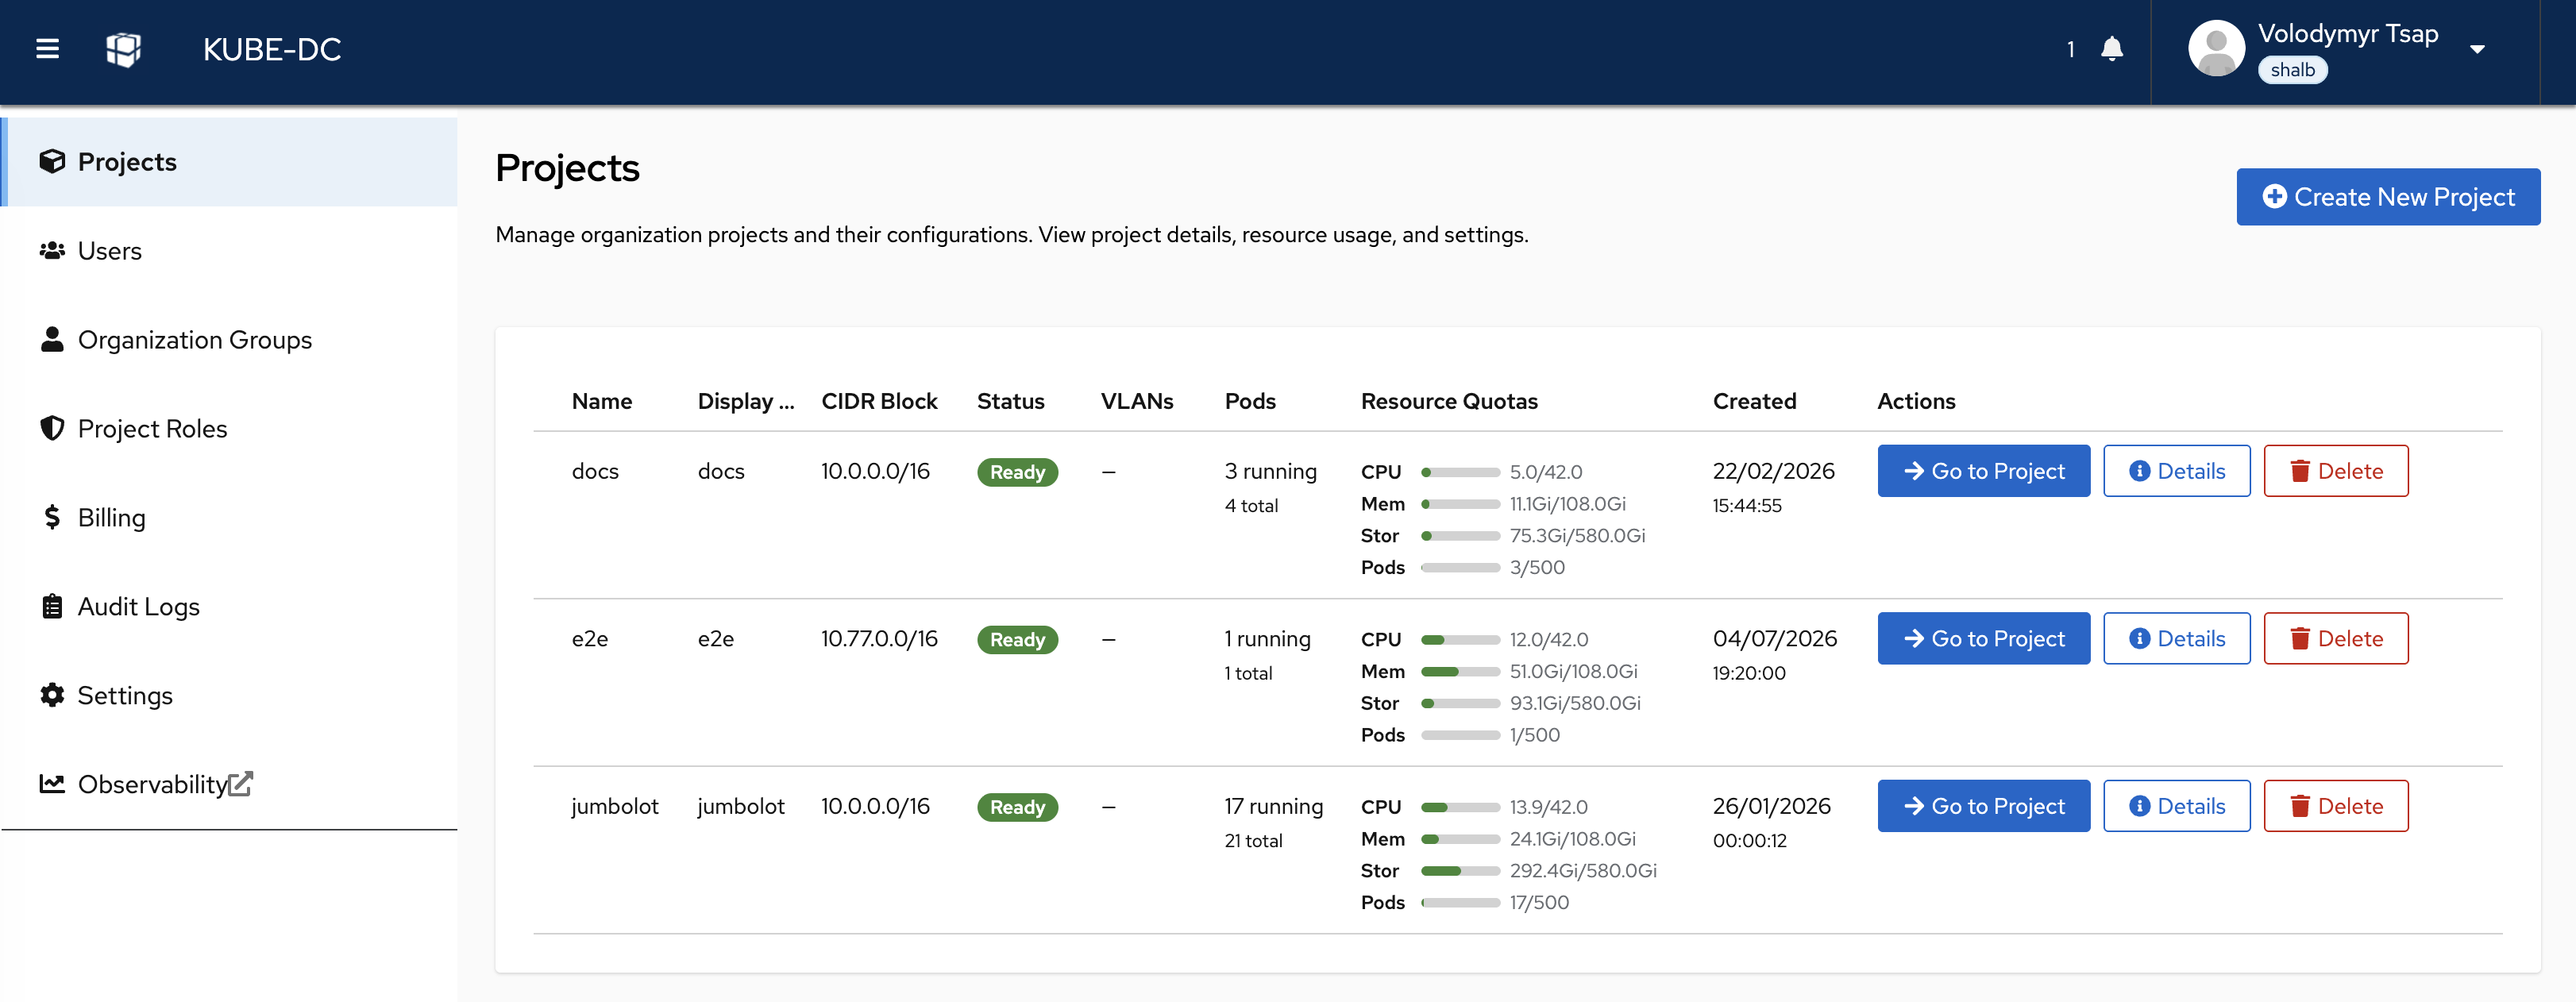Click the KUBE-DC cube logo

coord(123,49)
